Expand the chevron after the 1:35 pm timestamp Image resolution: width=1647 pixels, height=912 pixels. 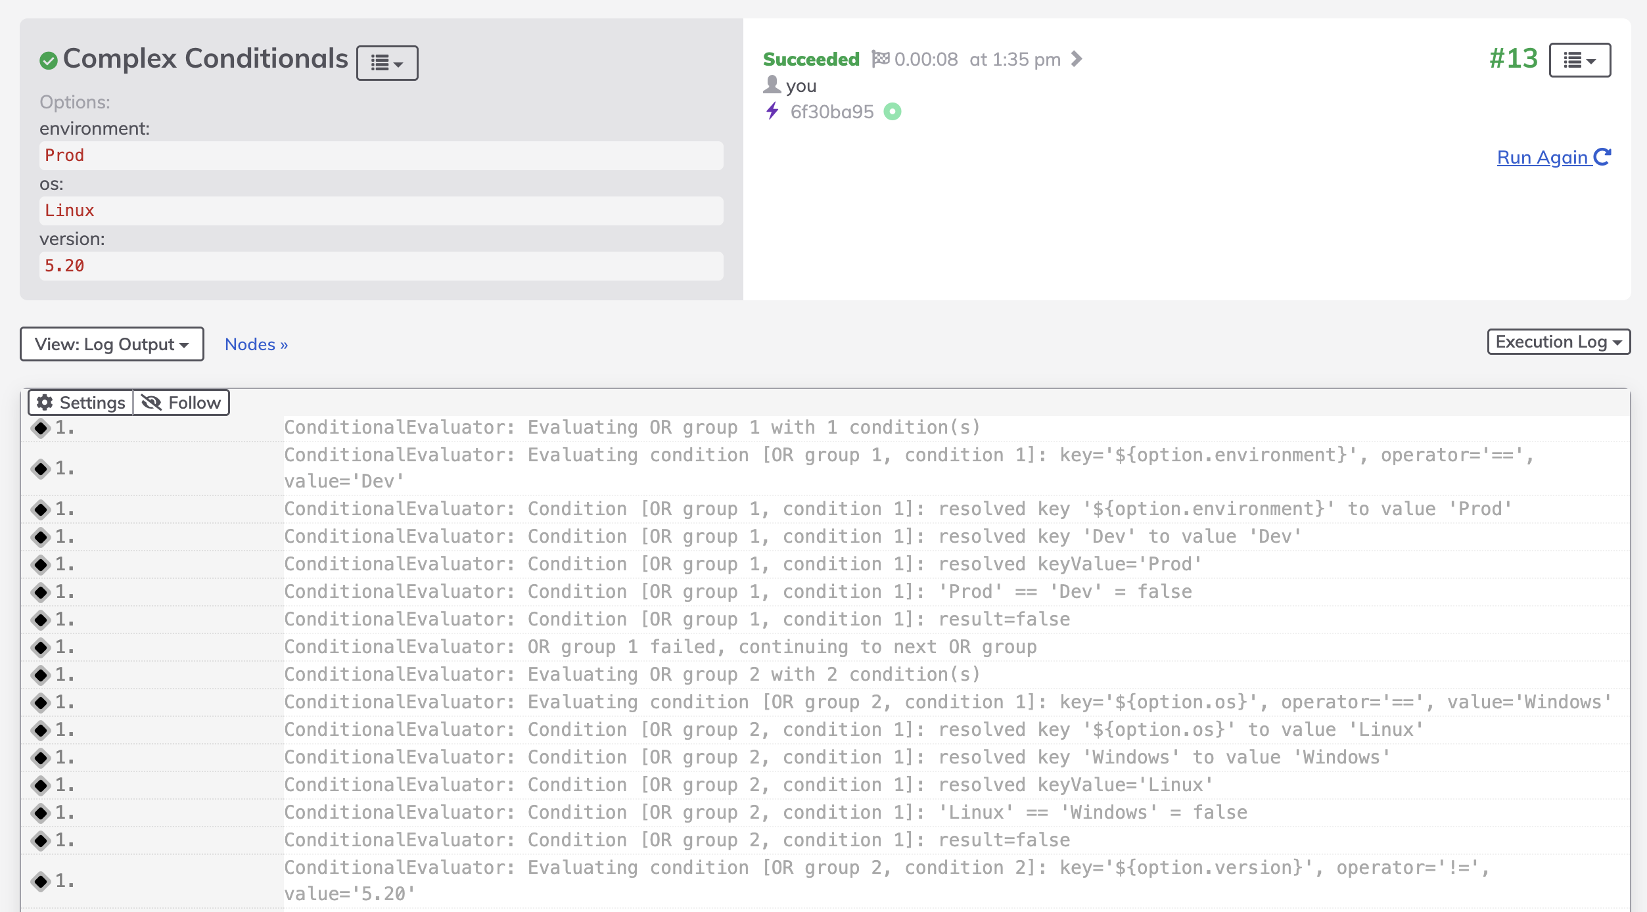pyautogui.click(x=1077, y=58)
